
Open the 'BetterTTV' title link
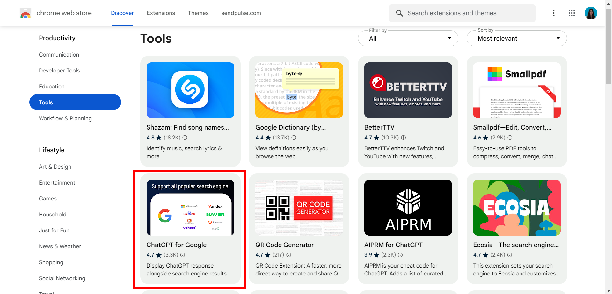379,127
